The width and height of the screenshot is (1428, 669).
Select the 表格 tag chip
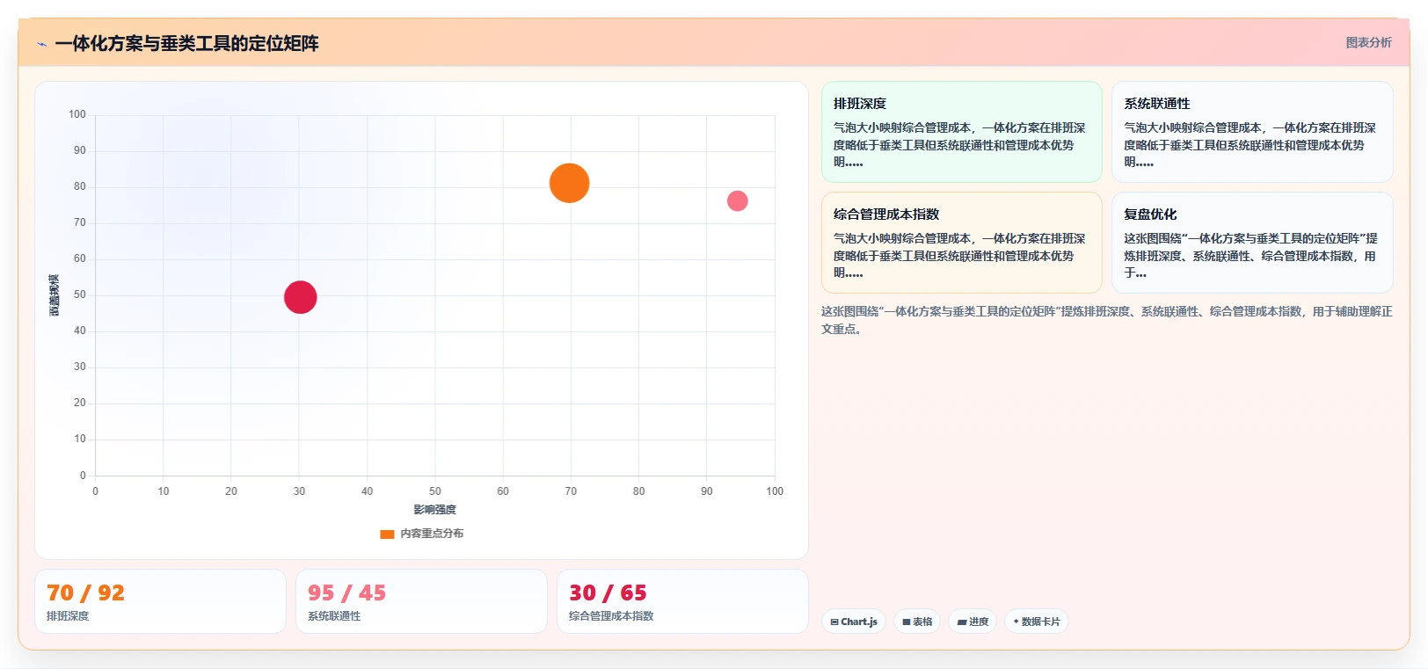point(917,622)
